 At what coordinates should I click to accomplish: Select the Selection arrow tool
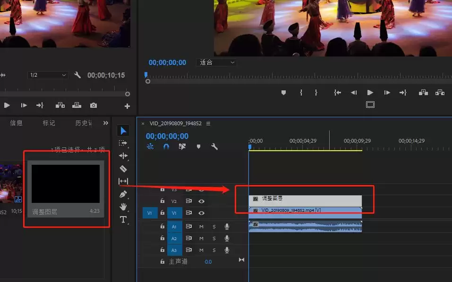123,131
